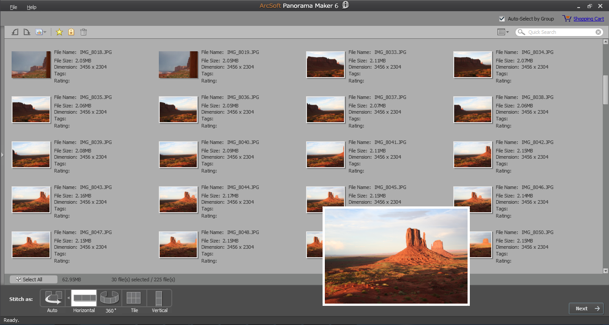Open the File menu
Screen dimensions: 609x325
[x=13, y=7]
